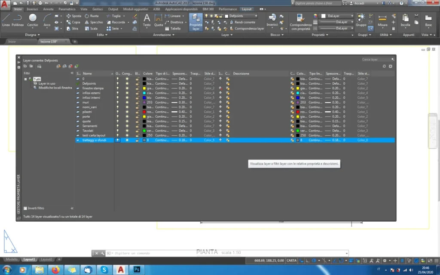The height and width of the screenshot is (275, 440).
Task: Click green color swatch of Tavolati layer
Action: (144, 131)
